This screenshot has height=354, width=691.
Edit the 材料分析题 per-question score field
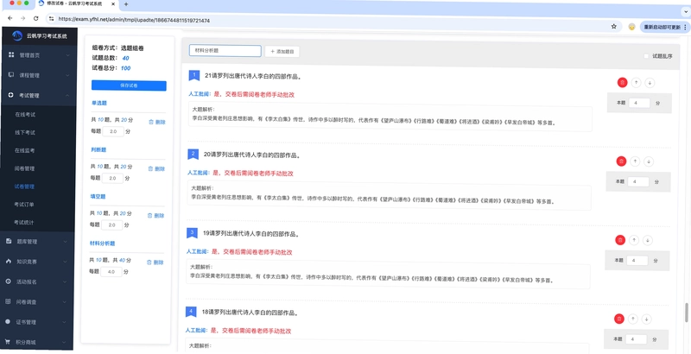tap(111, 272)
